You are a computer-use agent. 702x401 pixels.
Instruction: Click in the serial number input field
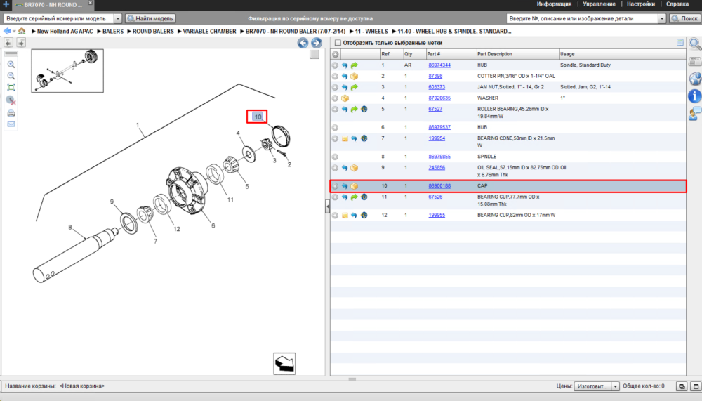point(59,18)
